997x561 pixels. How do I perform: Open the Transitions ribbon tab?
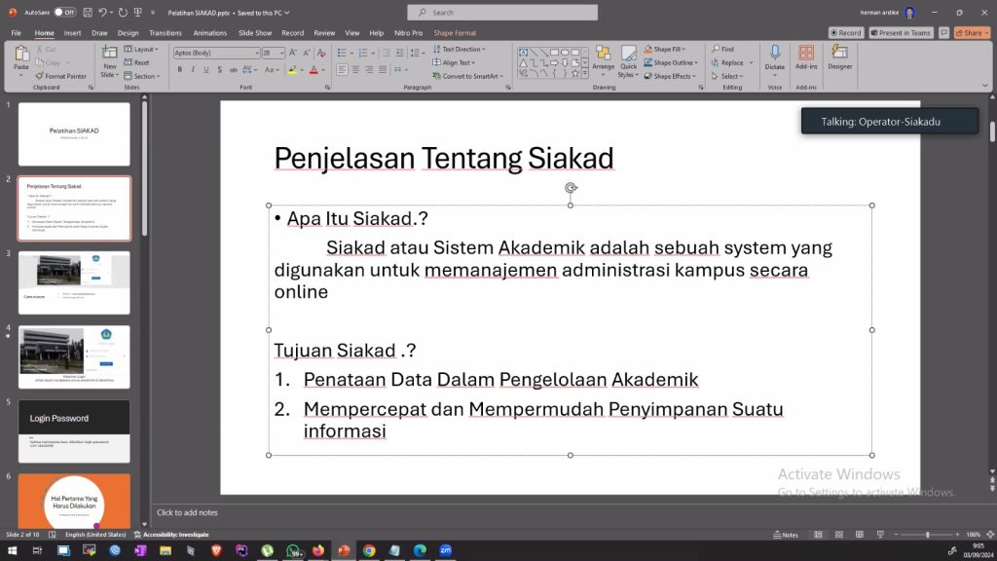(x=166, y=32)
